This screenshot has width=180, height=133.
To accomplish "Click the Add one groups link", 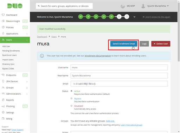I will tap(110, 121).
